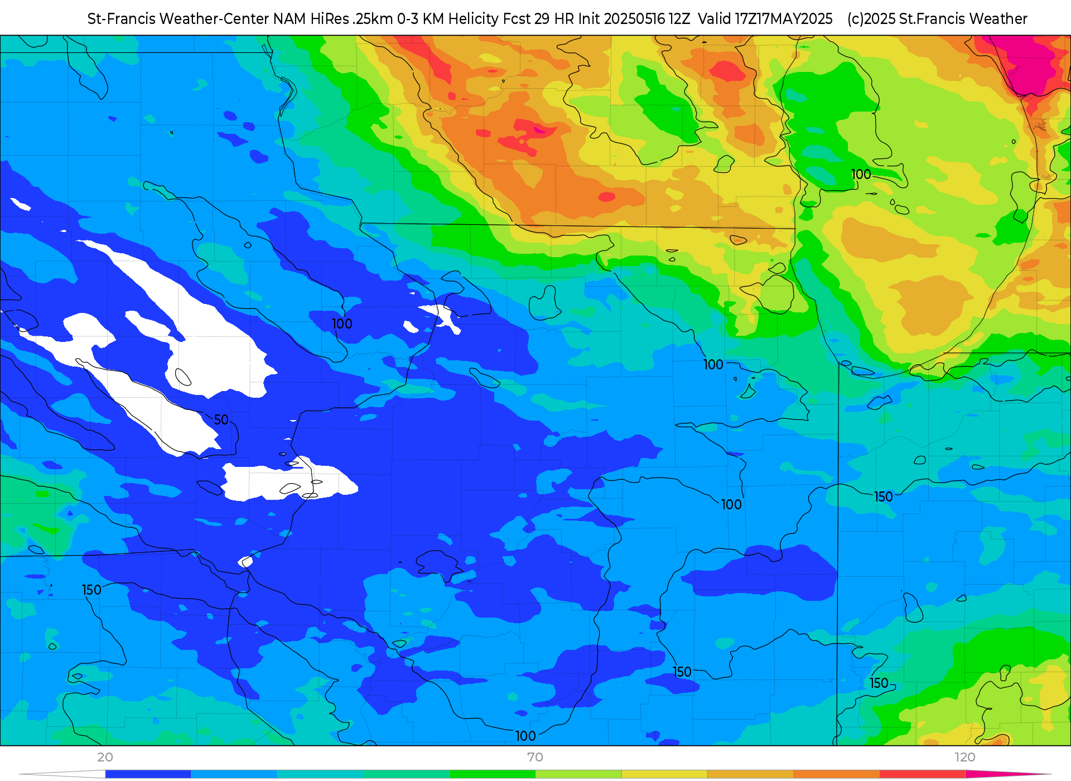Click 'St-Francis Weather-Center' at title start
Viewport: 1071px width, 781px height.
(x=178, y=19)
